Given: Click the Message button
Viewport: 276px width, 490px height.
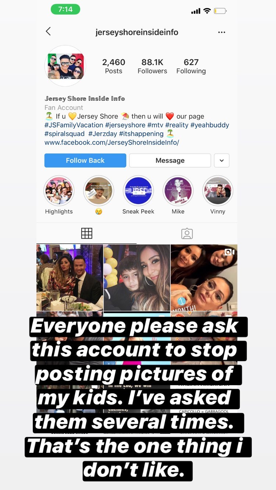Looking at the screenshot, I should [170, 161].
